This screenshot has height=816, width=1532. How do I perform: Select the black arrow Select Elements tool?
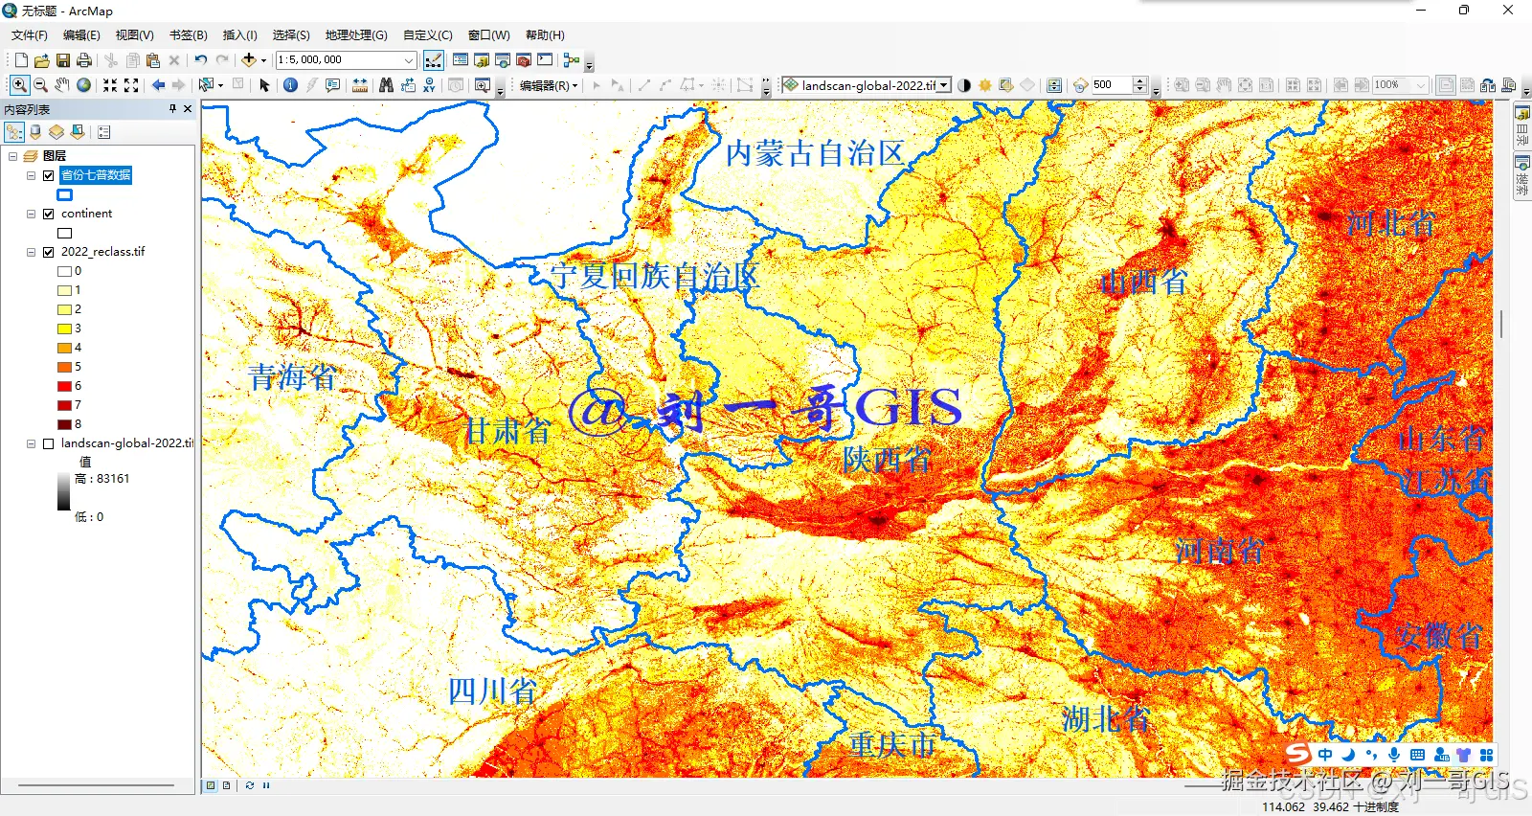265,85
